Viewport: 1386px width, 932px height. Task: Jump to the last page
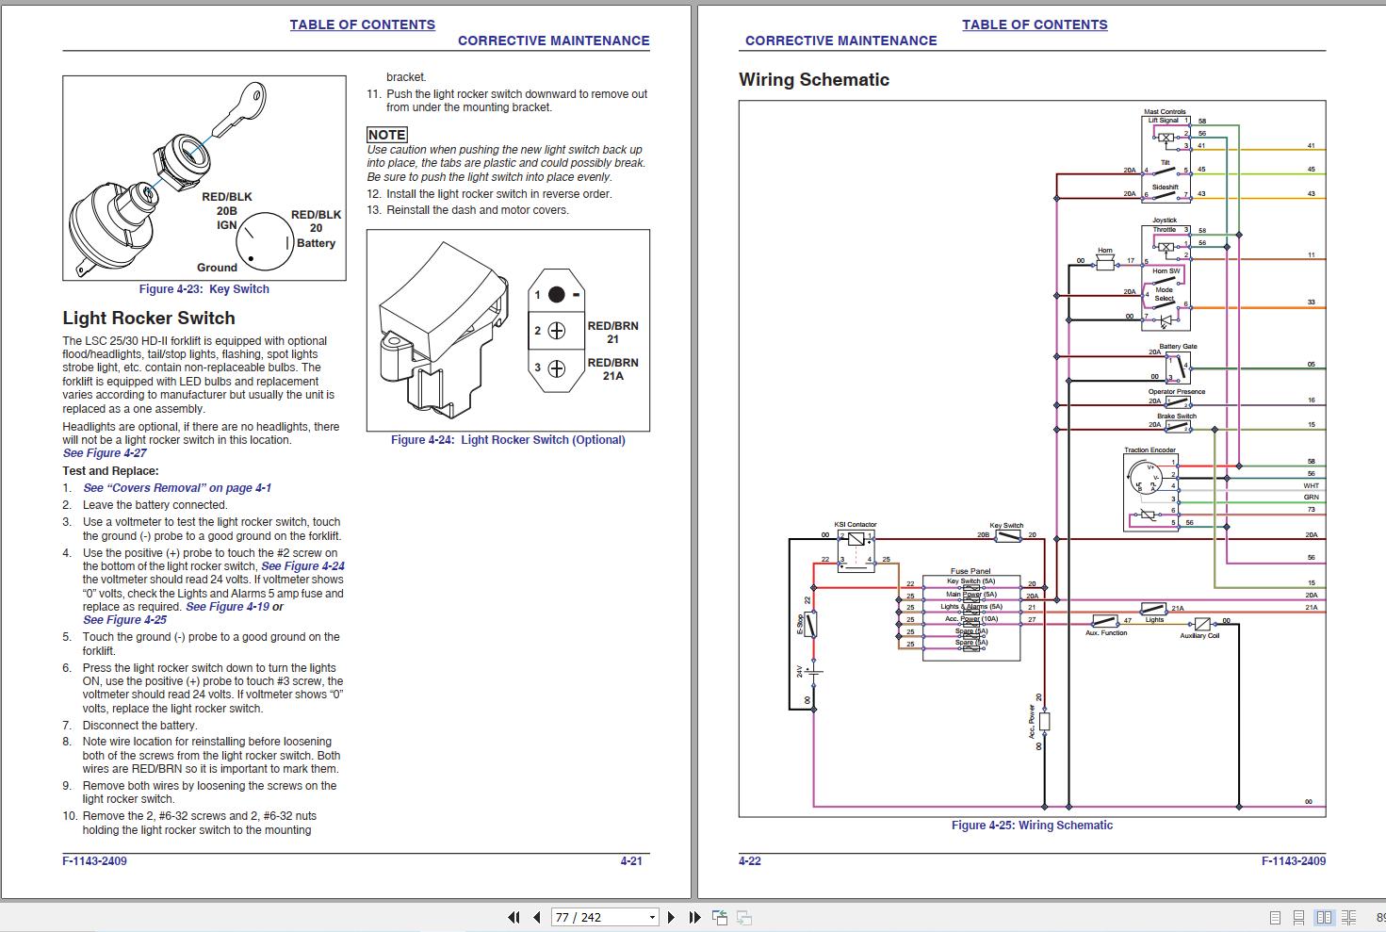(694, 917)
